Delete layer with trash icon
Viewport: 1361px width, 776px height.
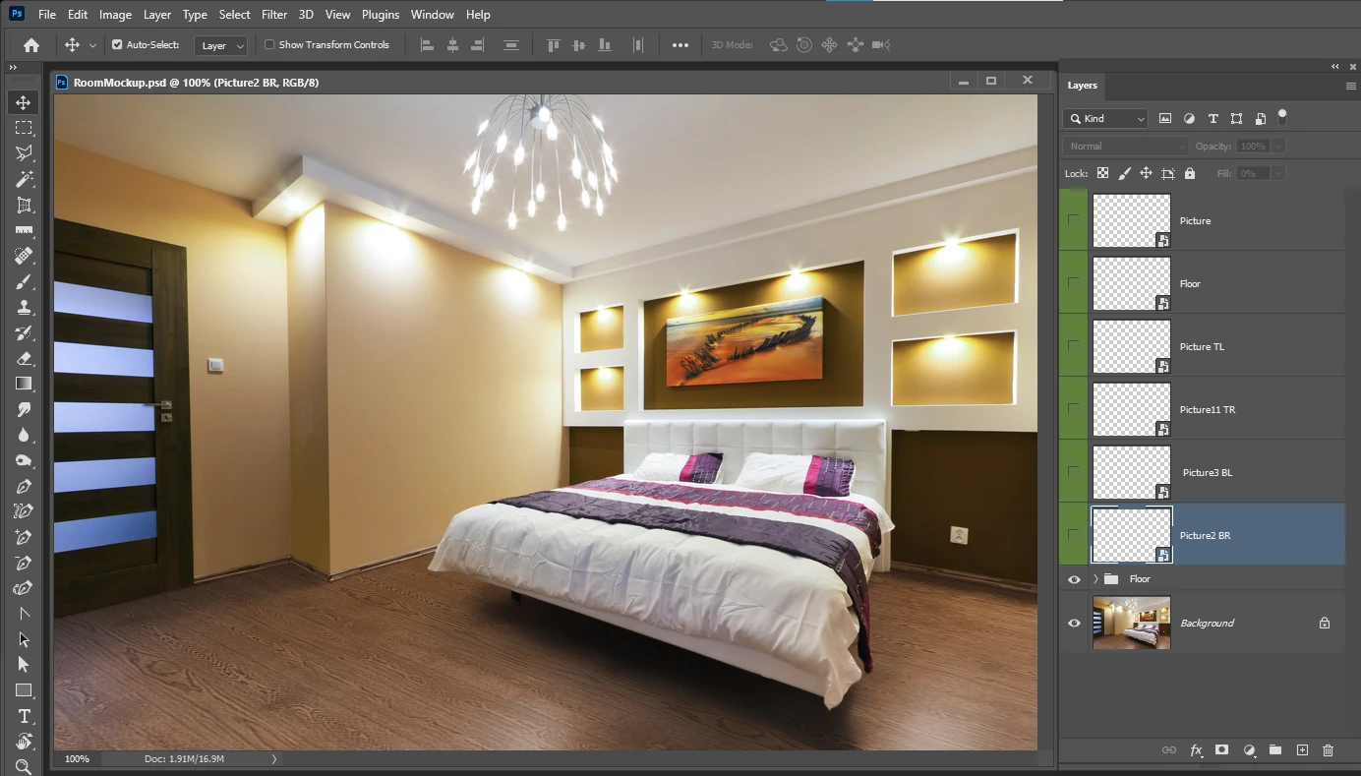(1328, 750)
